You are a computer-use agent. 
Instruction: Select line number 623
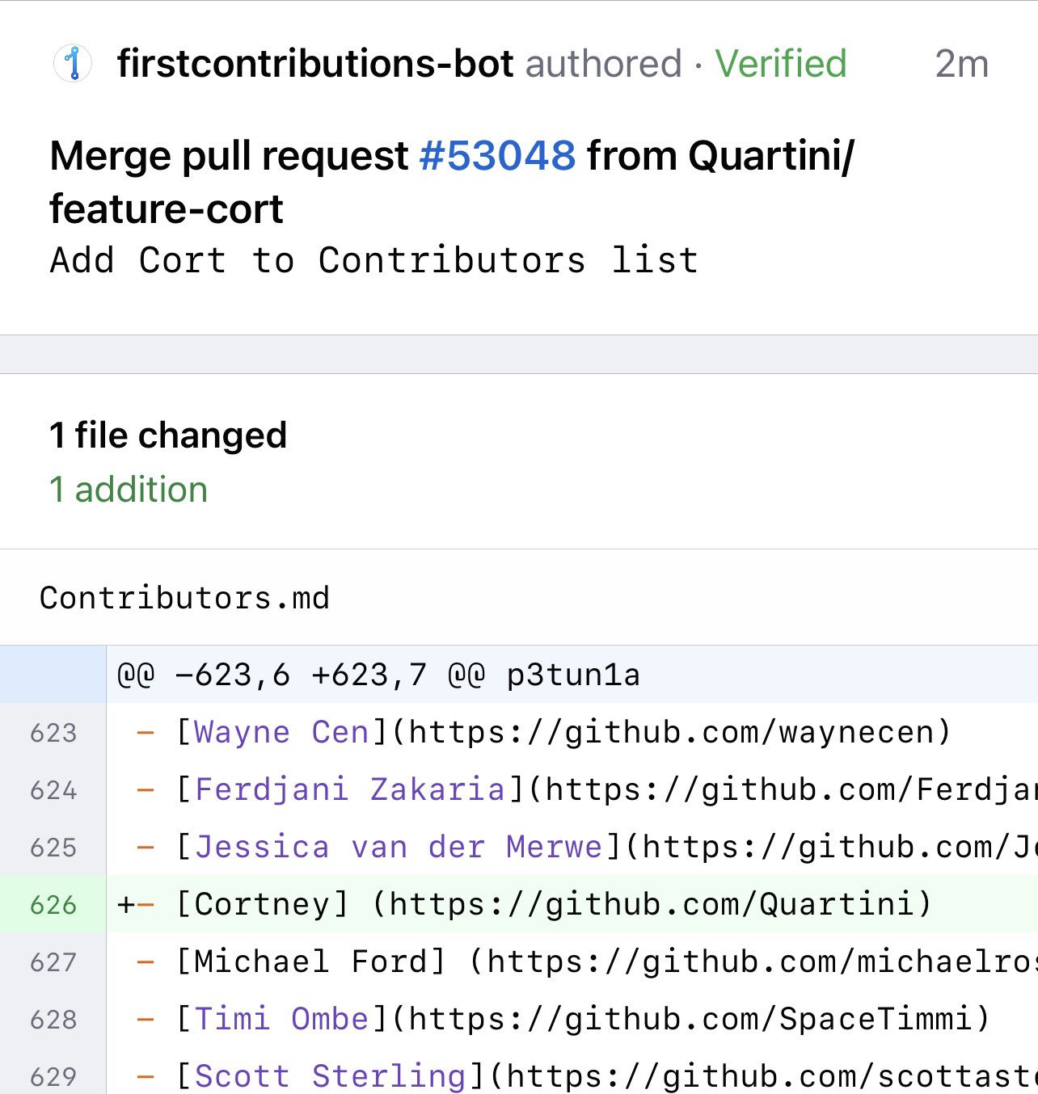[53, 733]
